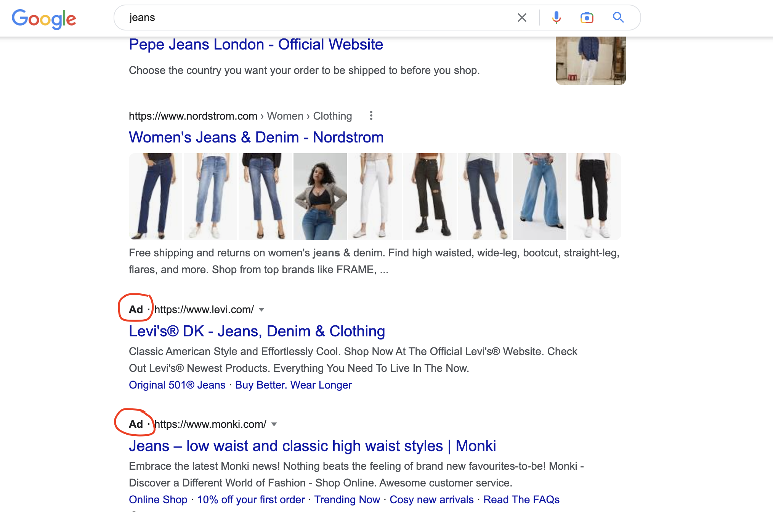Viewport: 773px width, 512px height.
Task: Select the last Nordstrom cropped black jeans image
Action: click(595, 197)
